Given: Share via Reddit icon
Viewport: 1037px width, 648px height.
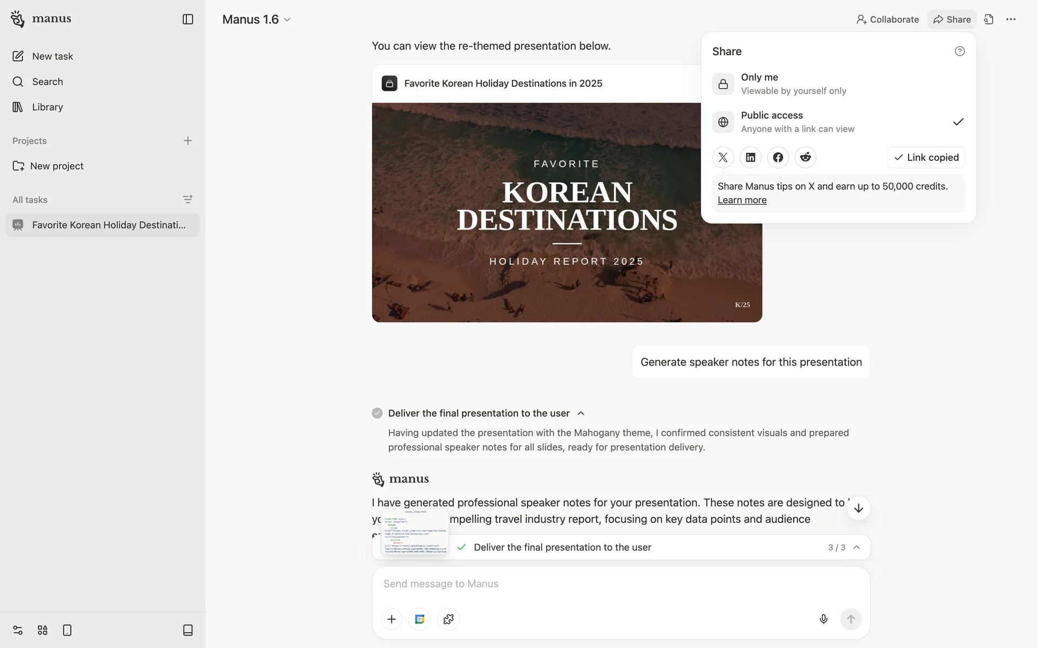Looking at the screenshot, I should click(x=805, y=157).
